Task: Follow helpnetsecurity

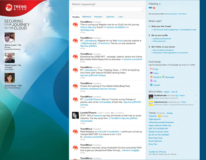Action: coord(184,102)
